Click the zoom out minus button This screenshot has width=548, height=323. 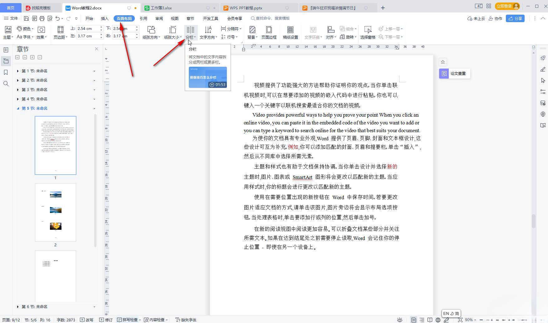(481, 320)
